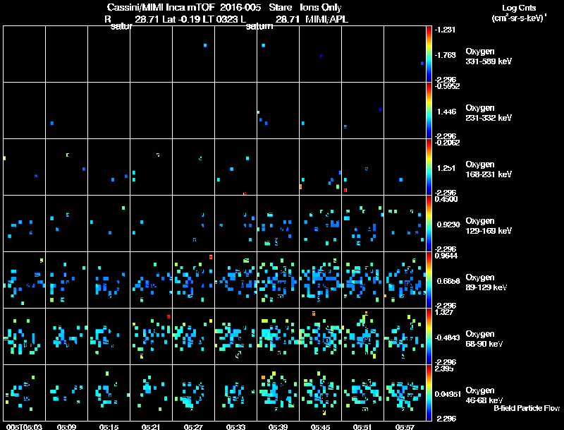Click the B-field Particle Flow label
This screenshot has width=564, height=430.
(527, 408)
